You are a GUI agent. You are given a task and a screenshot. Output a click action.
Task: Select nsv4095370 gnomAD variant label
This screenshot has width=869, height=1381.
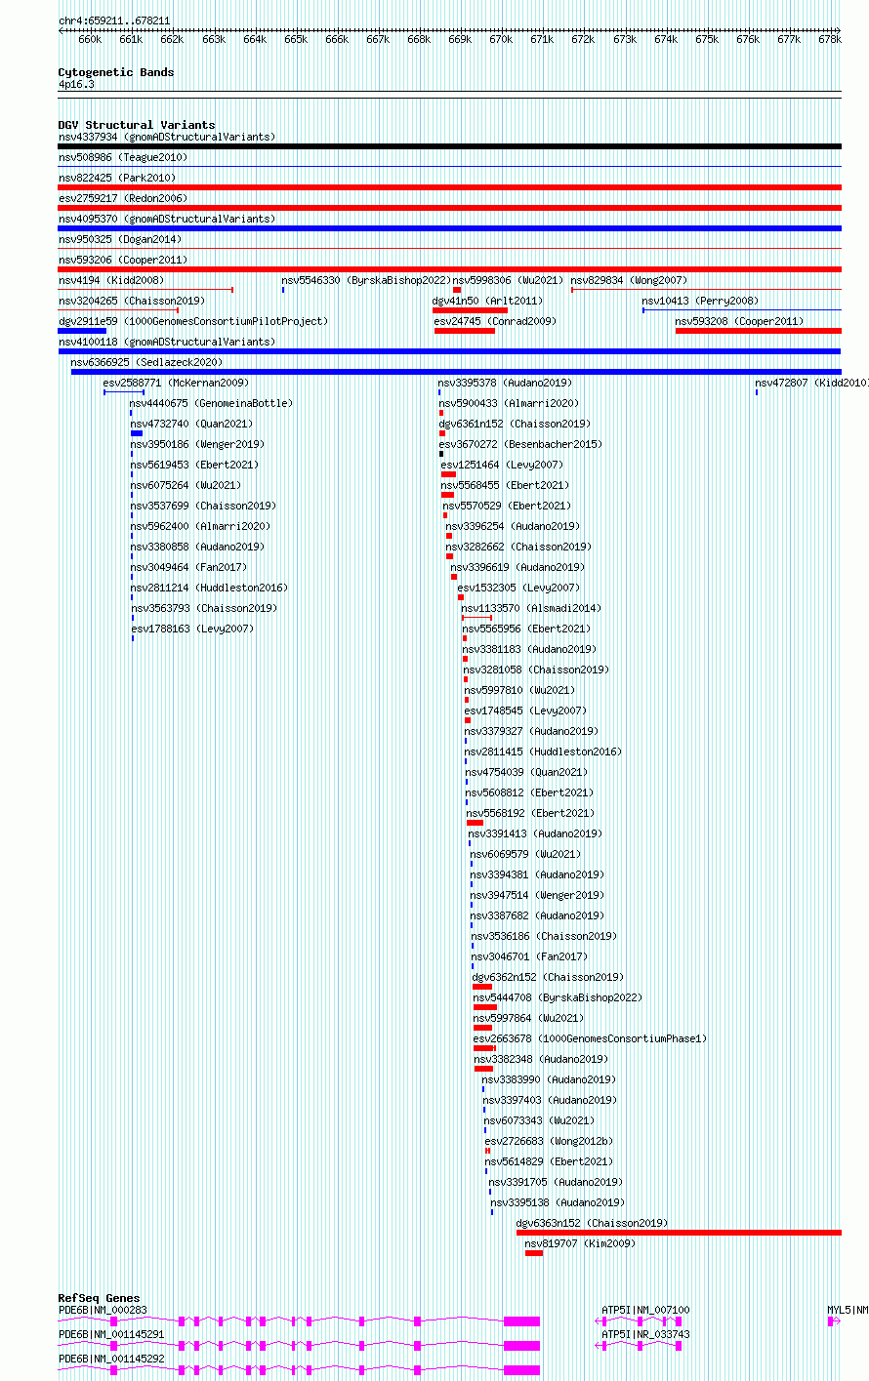(x=167, y=219)
